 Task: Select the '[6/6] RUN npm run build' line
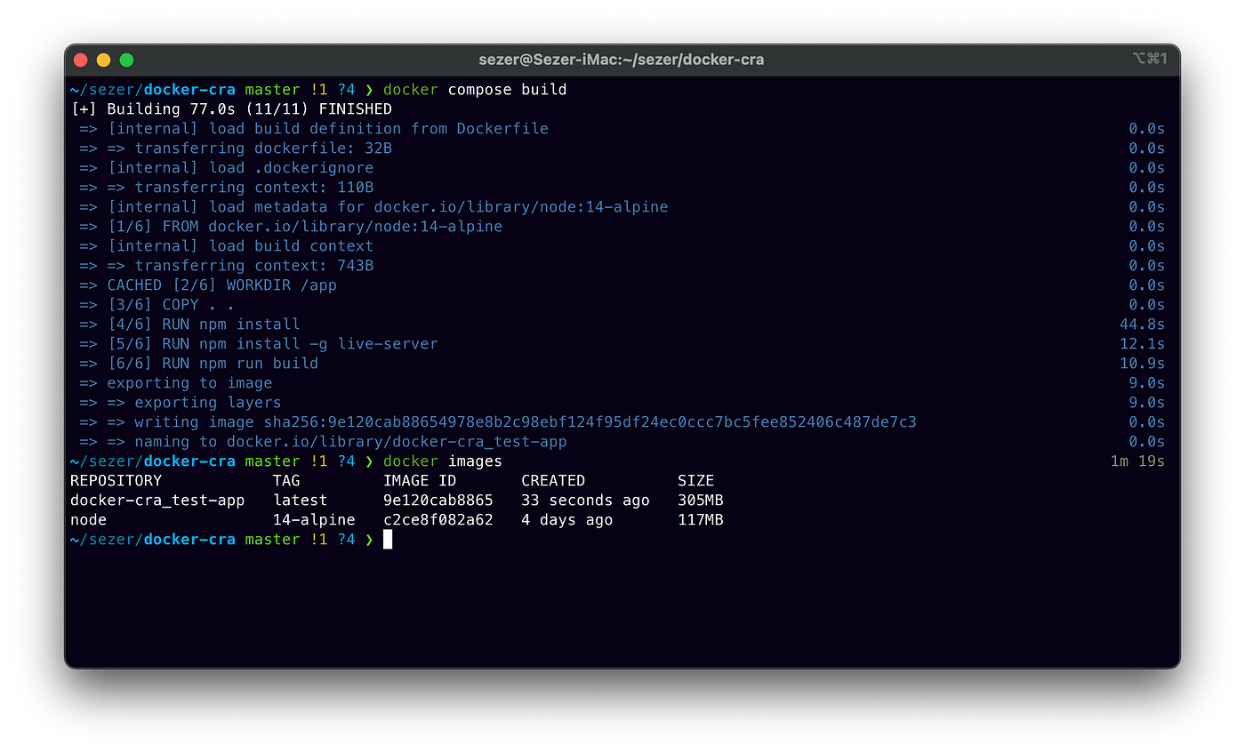[x=199, y=364]
